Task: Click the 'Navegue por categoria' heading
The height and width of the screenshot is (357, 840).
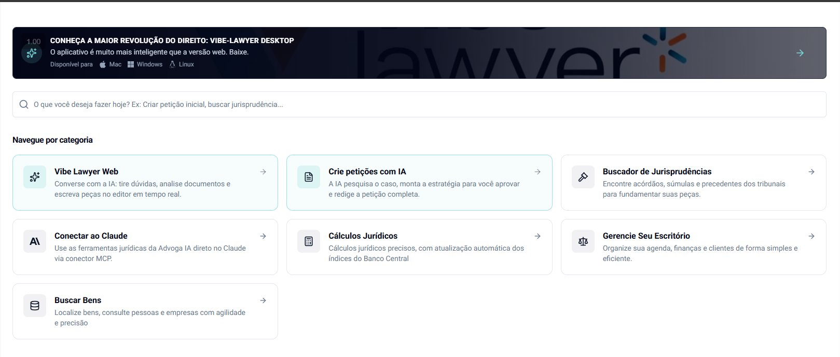Action: pyautogui.click(x=52, y=140)
